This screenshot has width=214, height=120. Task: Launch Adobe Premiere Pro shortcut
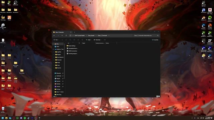[210, 49]
